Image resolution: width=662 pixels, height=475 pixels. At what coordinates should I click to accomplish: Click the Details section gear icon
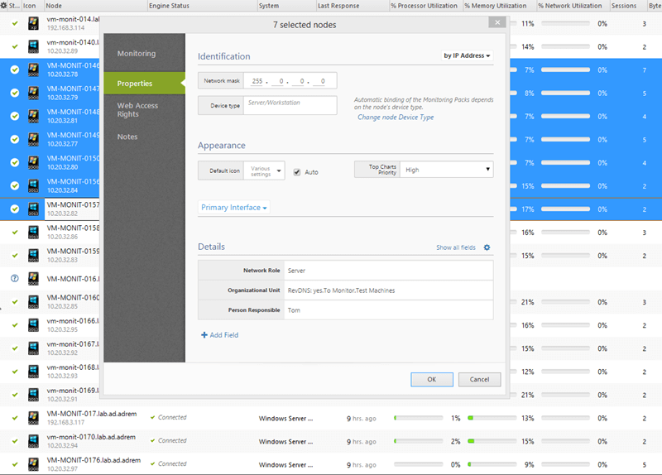coord(487,247)
